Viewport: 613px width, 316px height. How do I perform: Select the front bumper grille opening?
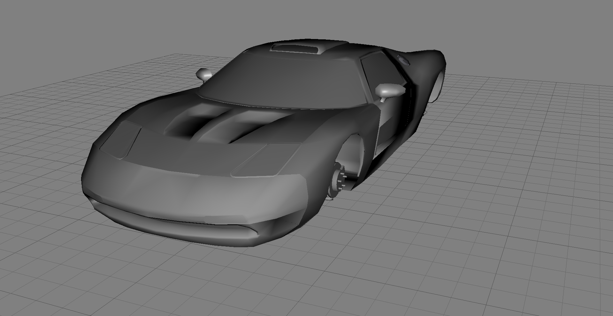(x=174, y=221)
